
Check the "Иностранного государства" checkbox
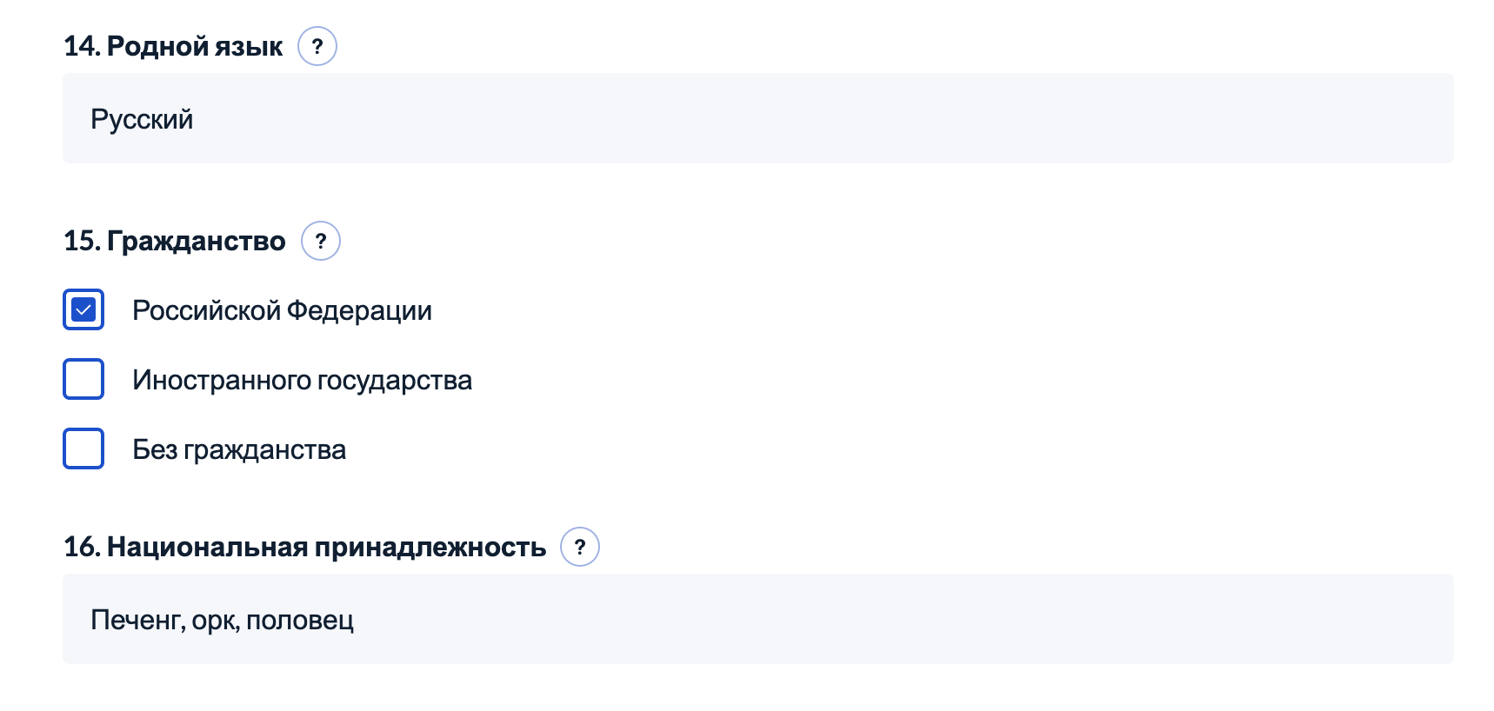click(x=83, y=379)
